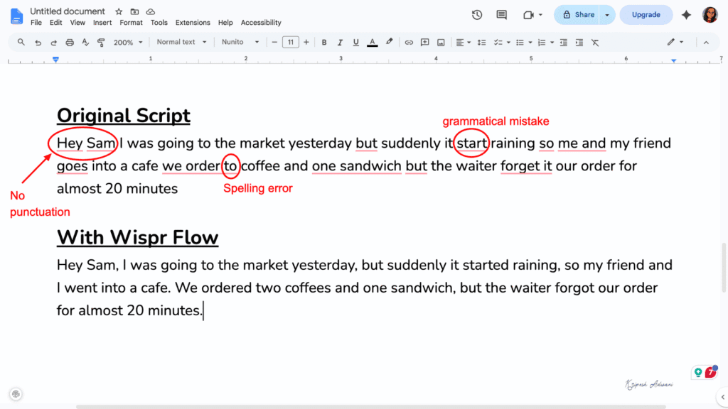Rename the Untitled document title
The image size is (728, 409).
click(68, 11)
